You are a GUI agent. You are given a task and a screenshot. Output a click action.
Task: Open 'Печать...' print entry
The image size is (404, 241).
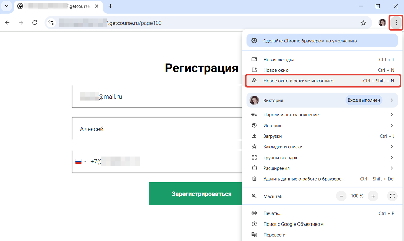point(323,213)
